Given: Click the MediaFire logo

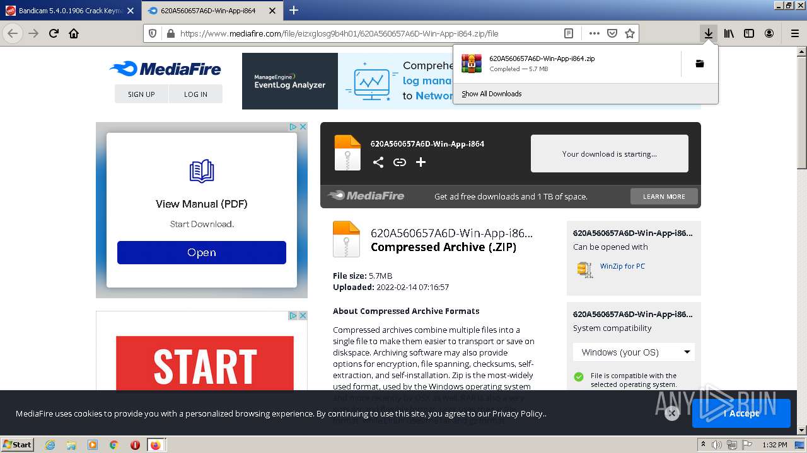Looking at the screenshot, I should [x=165, y=69].
